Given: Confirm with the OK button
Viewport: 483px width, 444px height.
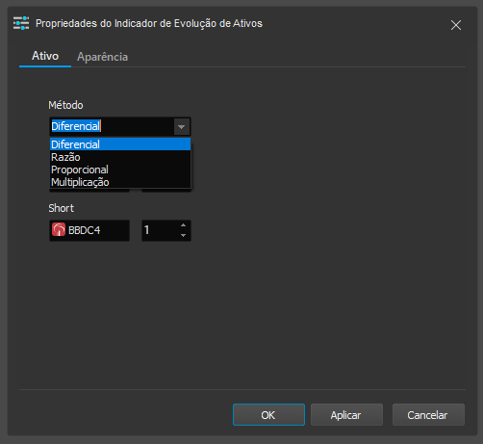Looking at the screenshot, I should pyautogui.click(x=268, y=415).
